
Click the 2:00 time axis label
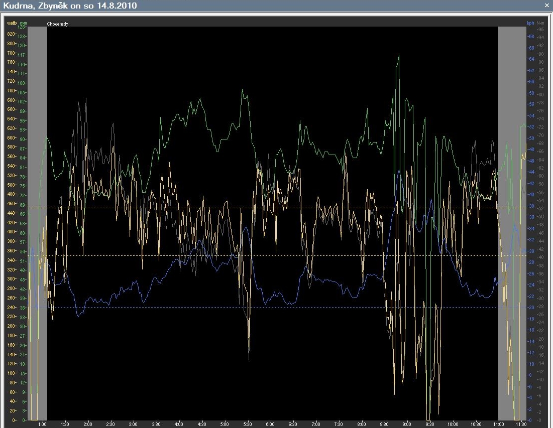coord(88,424)
